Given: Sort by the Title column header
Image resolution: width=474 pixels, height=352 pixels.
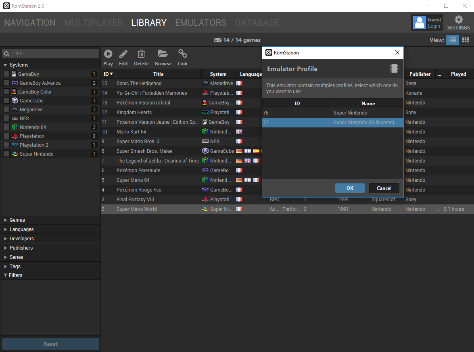Looking at the screenshot, I should coord(159,74).
